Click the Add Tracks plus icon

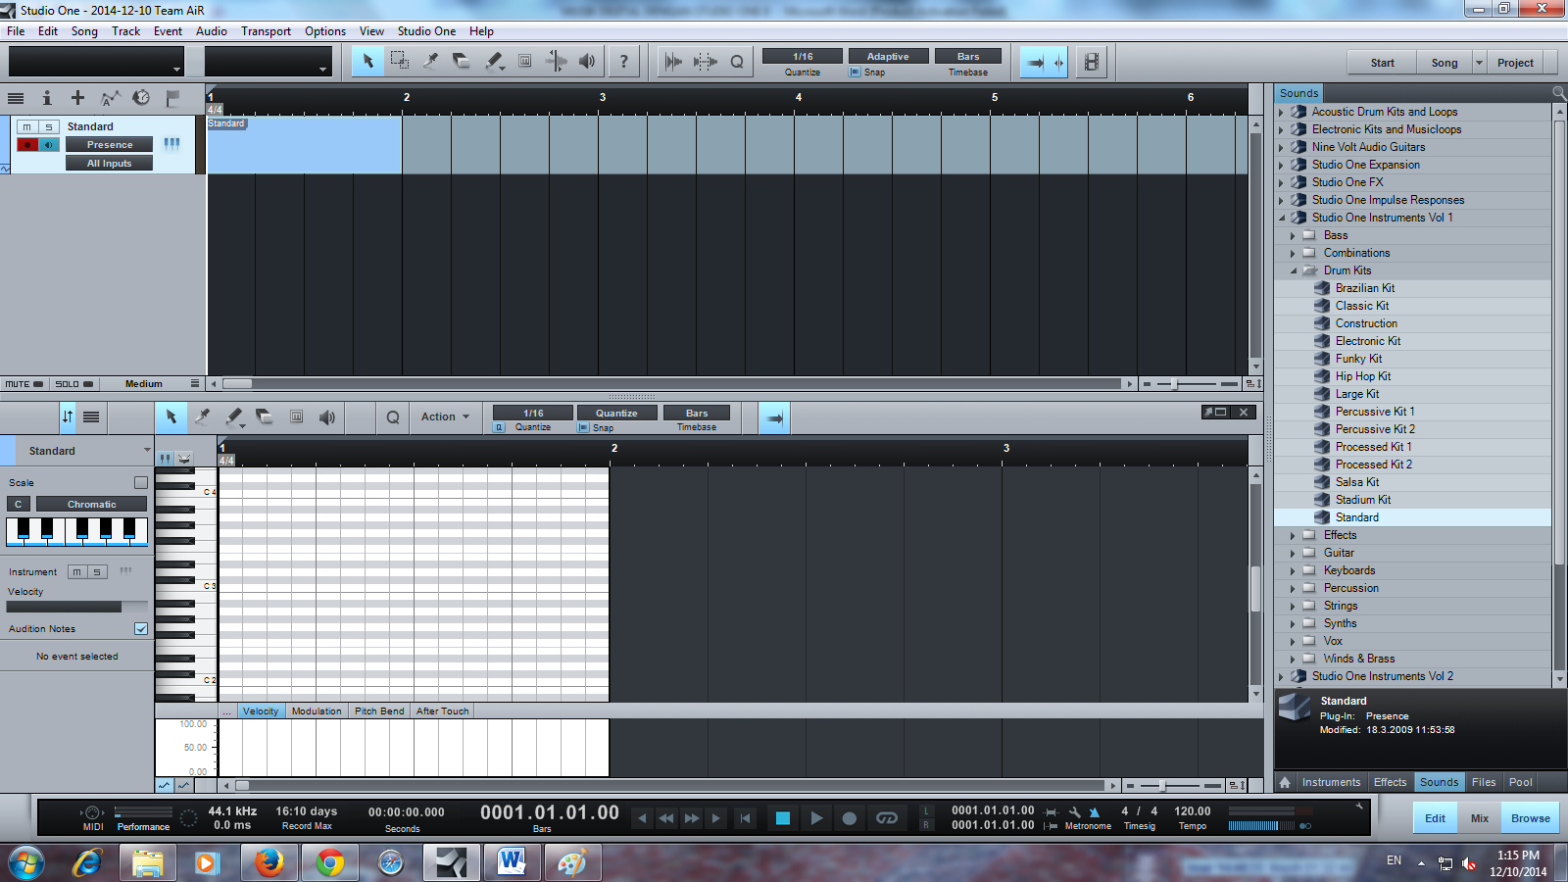pos(77,98)
